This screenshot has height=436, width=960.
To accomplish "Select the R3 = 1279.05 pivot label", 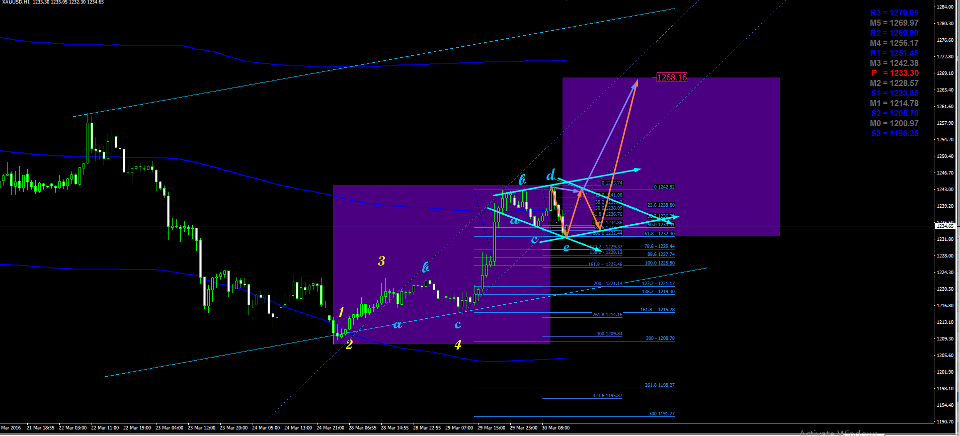I will click(895, 13).
